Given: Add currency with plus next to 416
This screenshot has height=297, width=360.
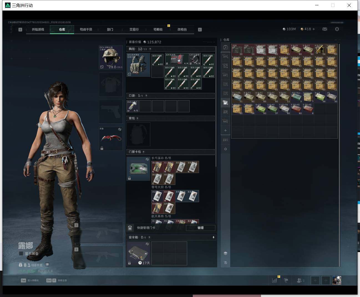Looking at the screenshot, I should (x=314, y=29).
